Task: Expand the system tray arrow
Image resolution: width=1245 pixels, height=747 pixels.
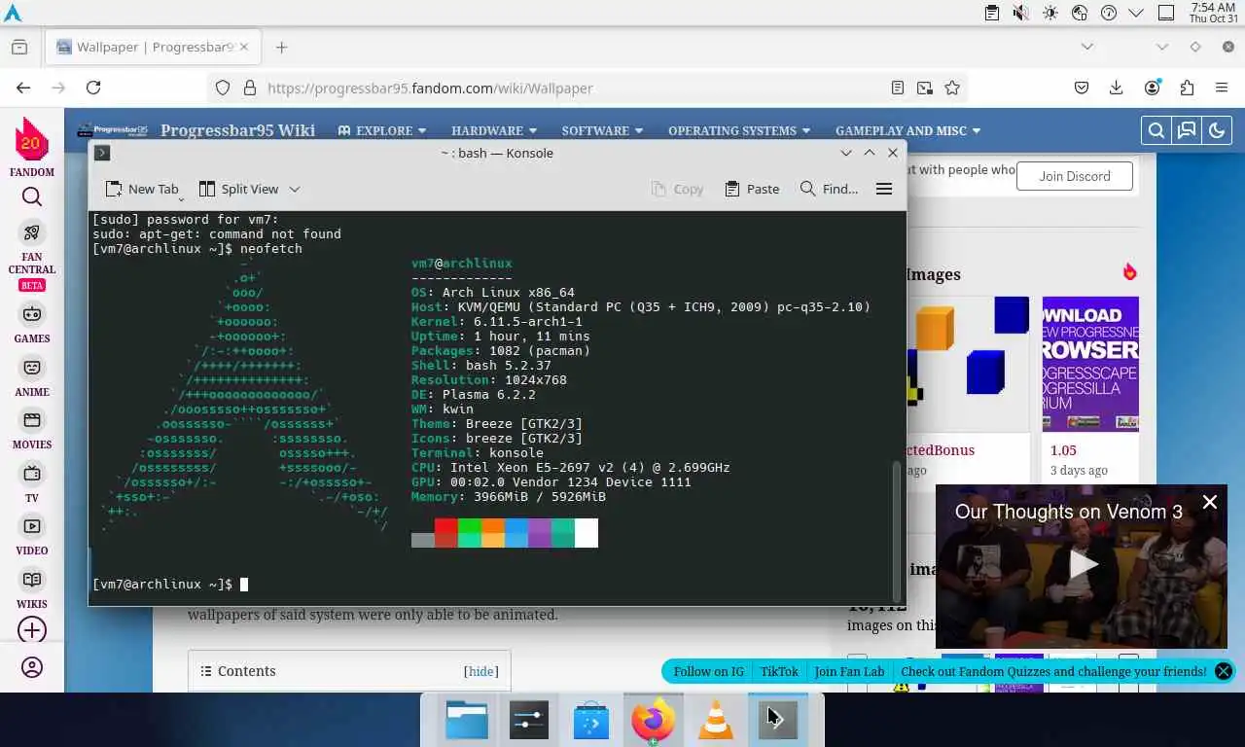Action: coord(1136,13)
